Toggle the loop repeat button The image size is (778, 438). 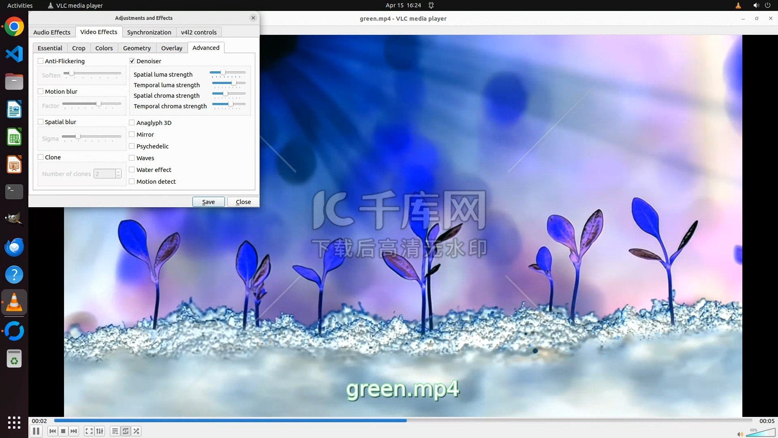point(126,431)
